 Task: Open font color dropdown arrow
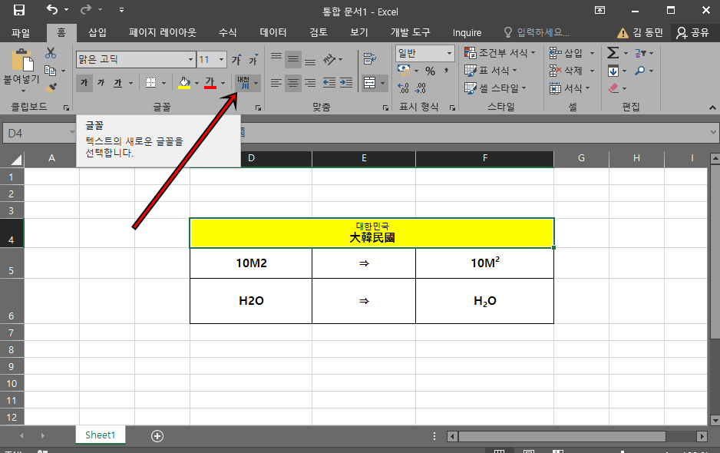[x=223, y=83]
